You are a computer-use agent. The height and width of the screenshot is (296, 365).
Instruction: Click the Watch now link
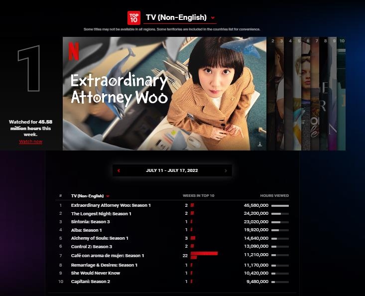[x=31, y=142]
